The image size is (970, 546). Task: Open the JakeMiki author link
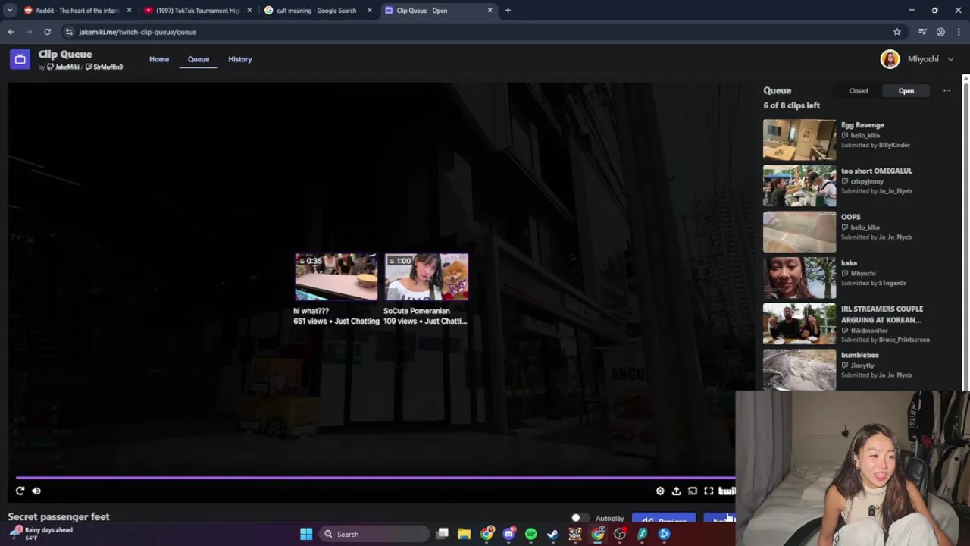(64, 67)
